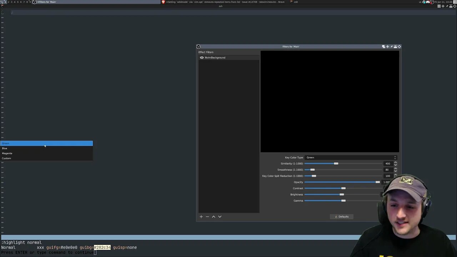Select the NvimBackground filter name
457x257 pixels.
click(215, 57)
